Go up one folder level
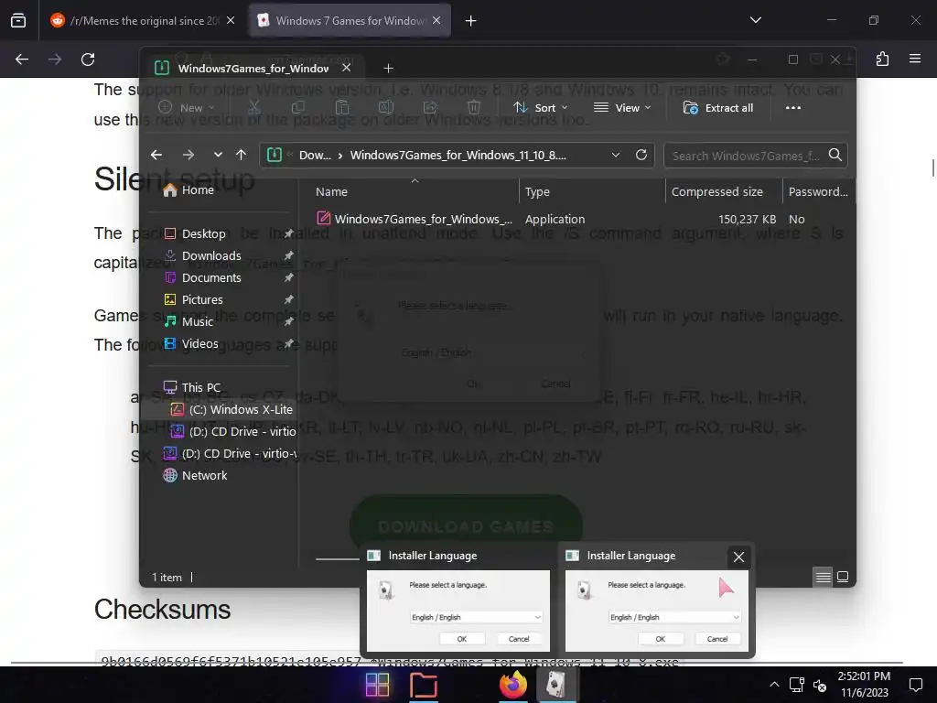937x703 pixels. click(x=242, y=155)
